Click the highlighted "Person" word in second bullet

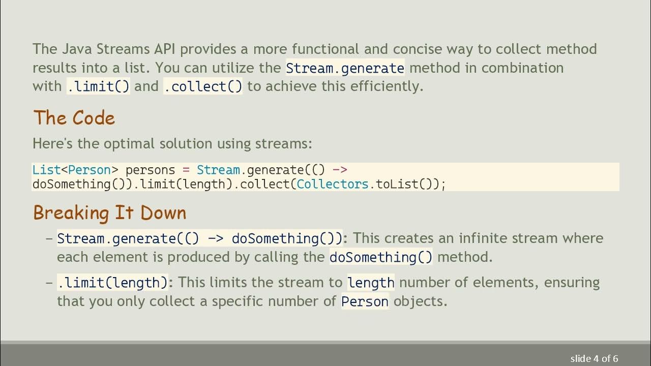(365, 301)
